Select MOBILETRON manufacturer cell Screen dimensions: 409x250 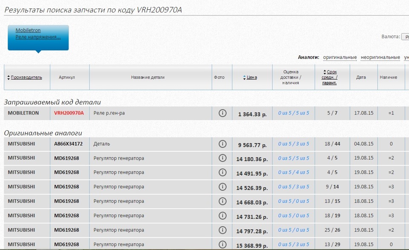(x=23, y=113)
